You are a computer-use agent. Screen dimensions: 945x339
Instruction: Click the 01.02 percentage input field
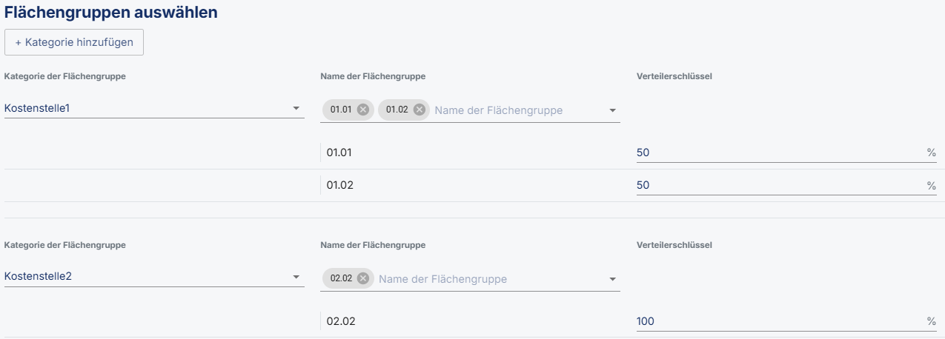[x=778, y=185]
